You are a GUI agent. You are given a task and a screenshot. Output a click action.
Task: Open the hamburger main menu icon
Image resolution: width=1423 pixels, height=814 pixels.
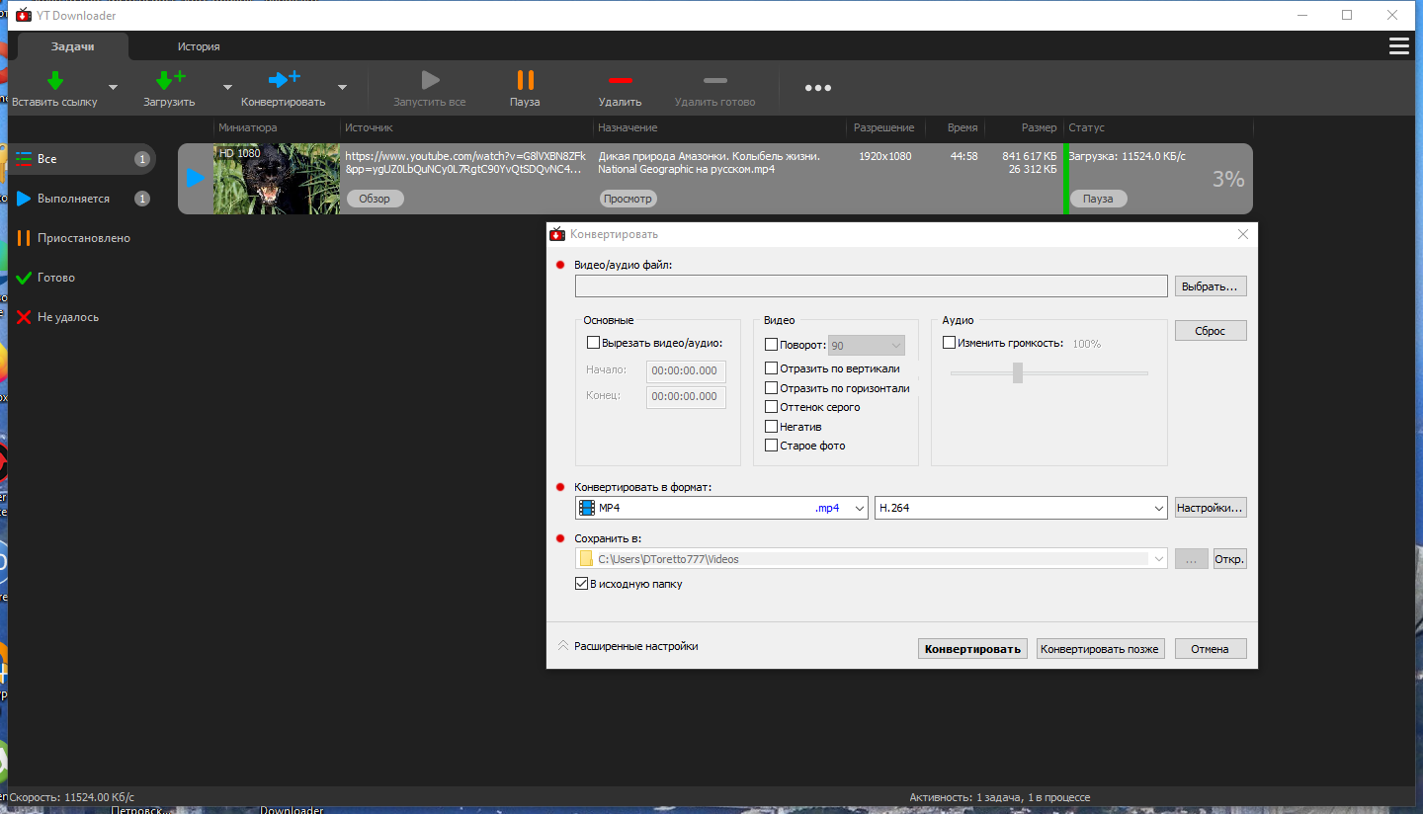[x=1398, y=46]
